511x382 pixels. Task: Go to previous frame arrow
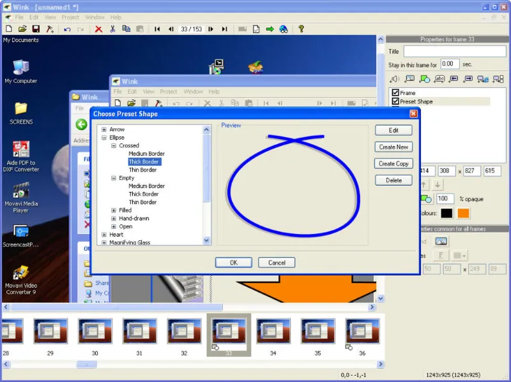tap(171, 29)
